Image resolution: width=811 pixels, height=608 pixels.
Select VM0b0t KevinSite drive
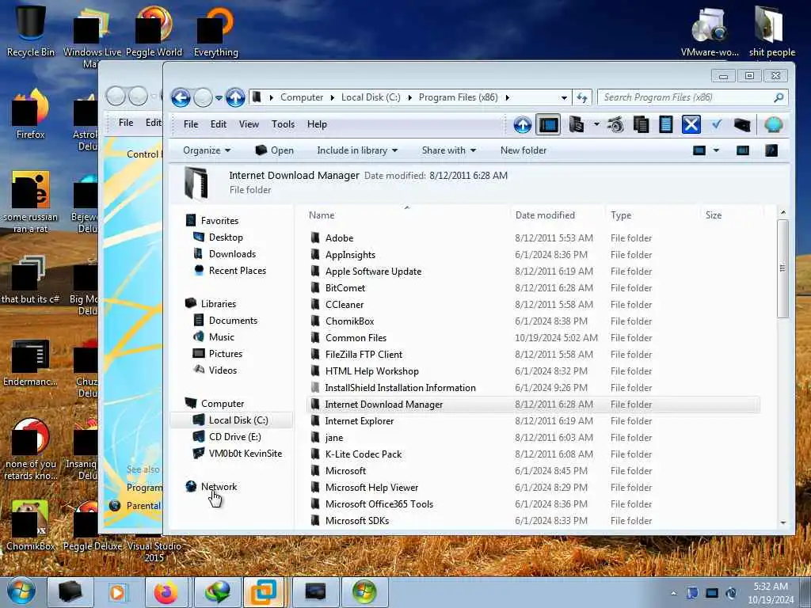click(246, 454)
